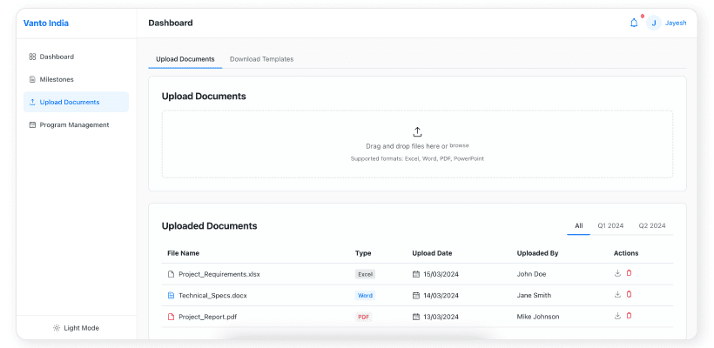Click the Word type badge
The width and height of the screenshot is (714, 348).
coord(365,295)
